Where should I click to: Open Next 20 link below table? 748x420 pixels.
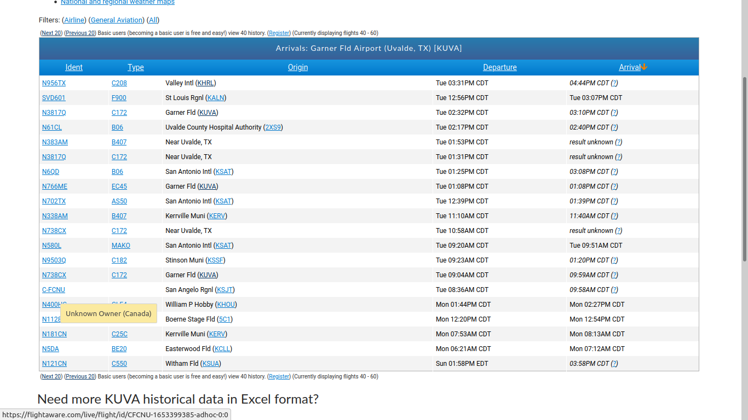pos(51,376)
